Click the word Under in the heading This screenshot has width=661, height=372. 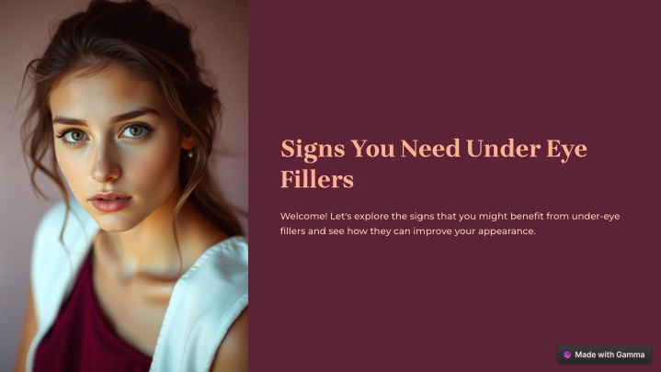pos(504,149)
